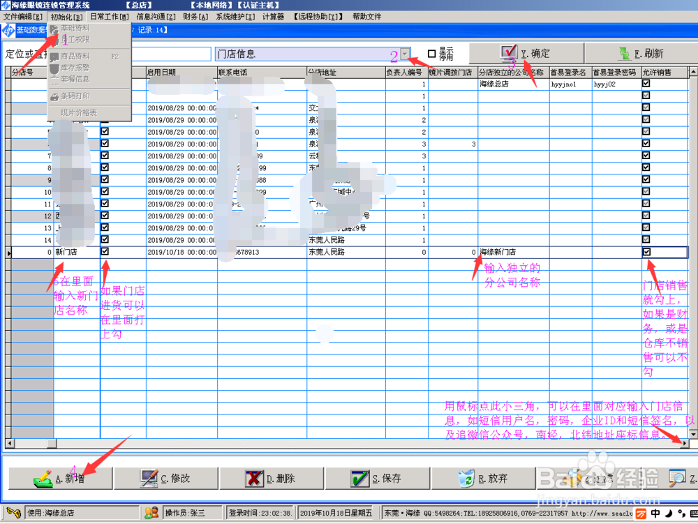The height and width of the screenshot is (524, 698).
Task: Toggle 允许销售 checkbox in branch row 14
Action: click(646, 239)
